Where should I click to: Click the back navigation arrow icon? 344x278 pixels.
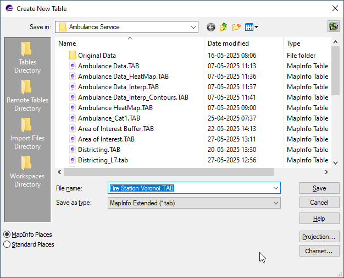click(211, 27)
